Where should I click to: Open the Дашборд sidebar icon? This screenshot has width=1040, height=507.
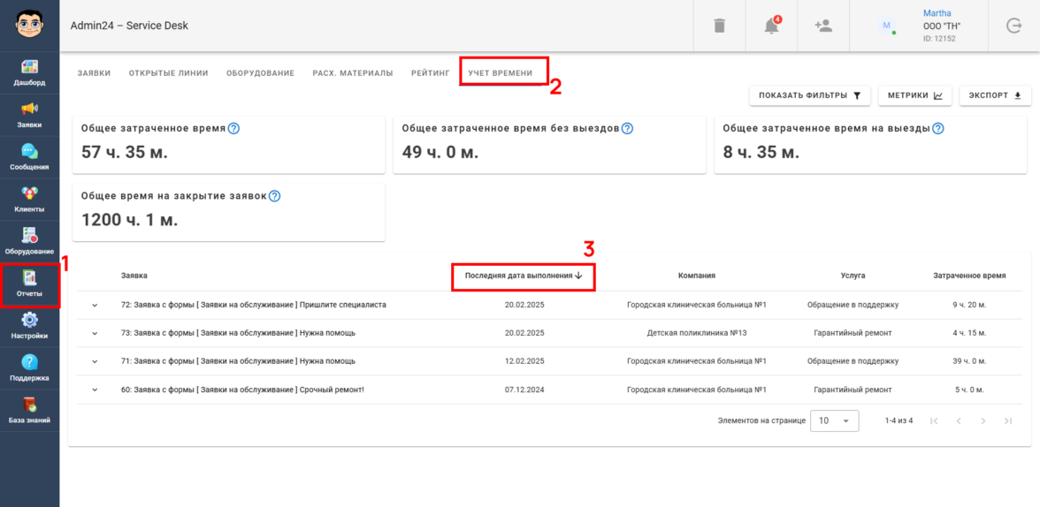pos(29,72)
